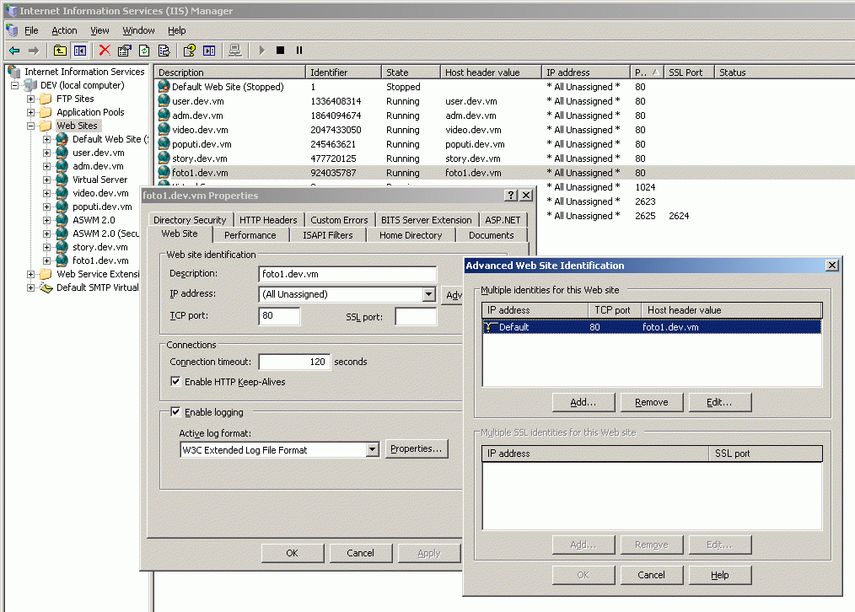855x612 pixels.
Task: Click the Default identity row icon in Advanced dialog
Action: [490, 327]
